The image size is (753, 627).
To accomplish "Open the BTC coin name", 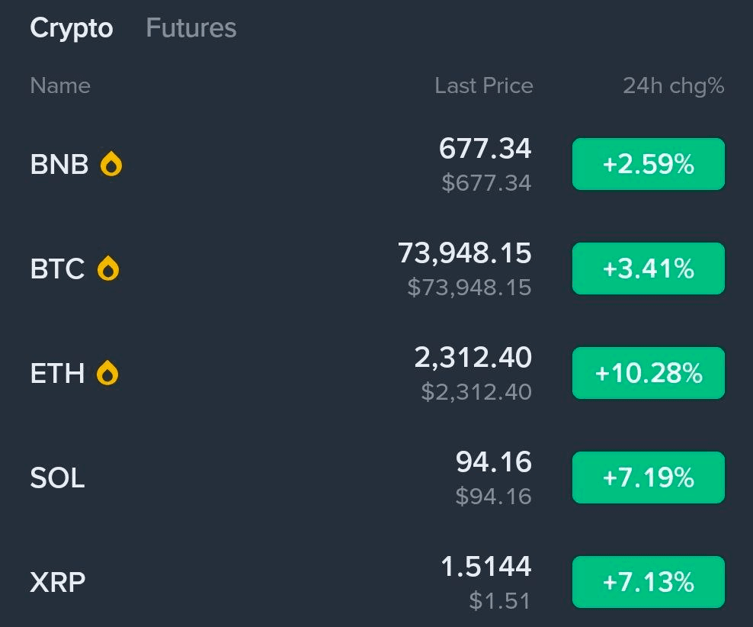I will [x=57, y=268].
